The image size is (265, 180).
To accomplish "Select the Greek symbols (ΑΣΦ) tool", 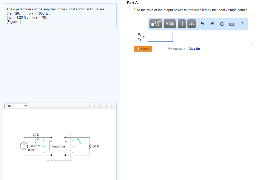I will point(170,24).
